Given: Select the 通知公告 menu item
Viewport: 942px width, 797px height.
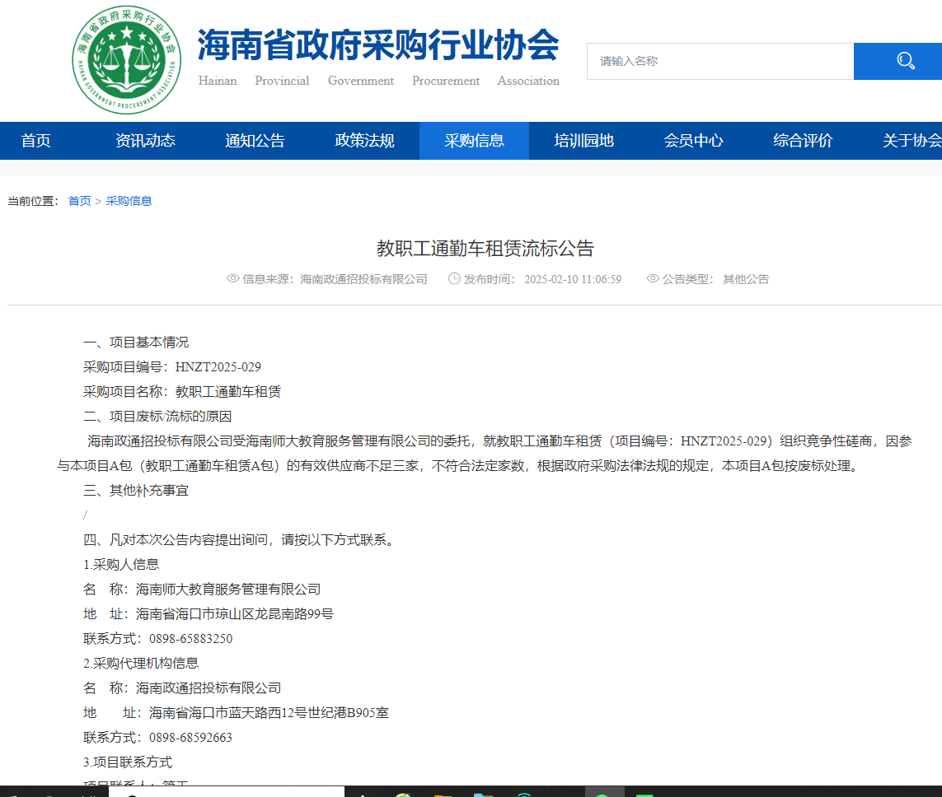Looking at the screenshot, I should pyautogui.click(x=255, y=141).
